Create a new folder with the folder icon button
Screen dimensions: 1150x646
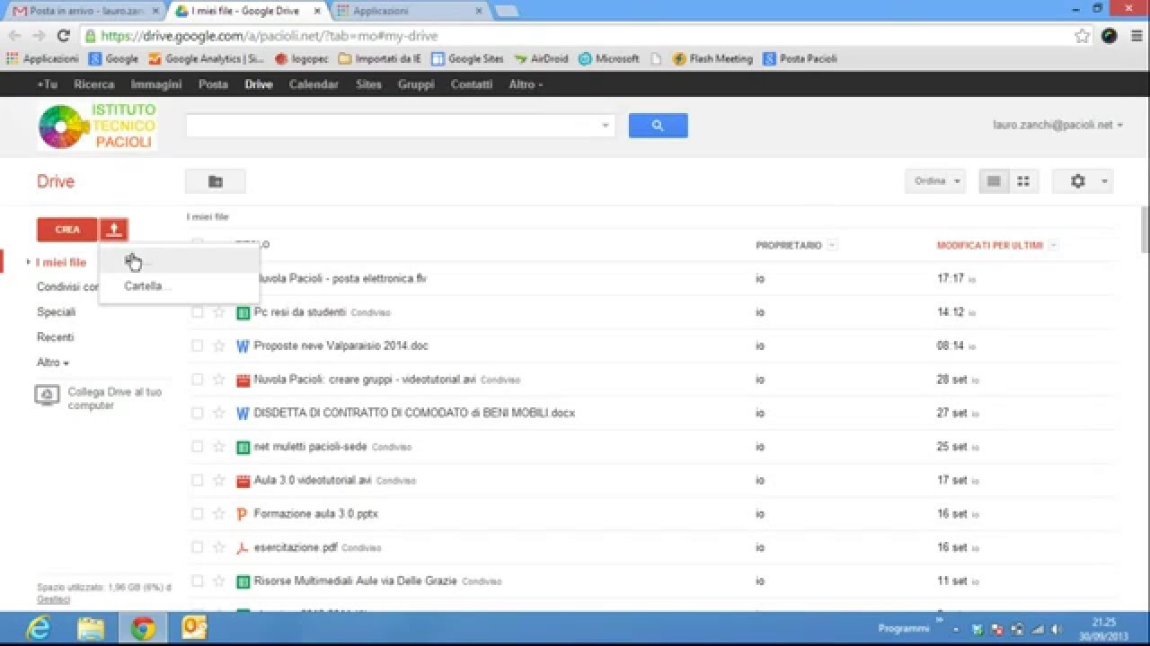(x=216, y=181)
